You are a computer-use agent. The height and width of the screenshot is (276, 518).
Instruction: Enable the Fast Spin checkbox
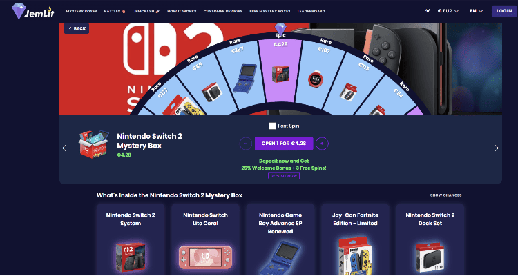click(x=272, y=126)
